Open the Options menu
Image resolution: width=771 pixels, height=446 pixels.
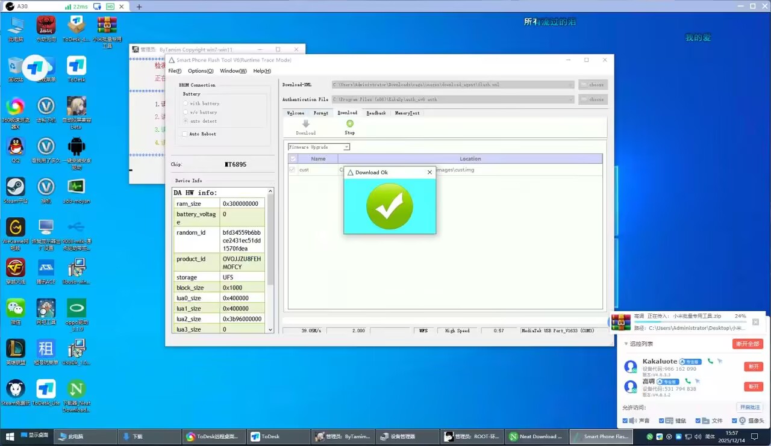pos(201,71)
